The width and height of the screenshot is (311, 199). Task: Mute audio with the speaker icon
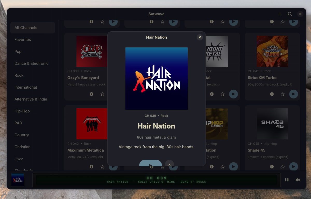[298, 180]
